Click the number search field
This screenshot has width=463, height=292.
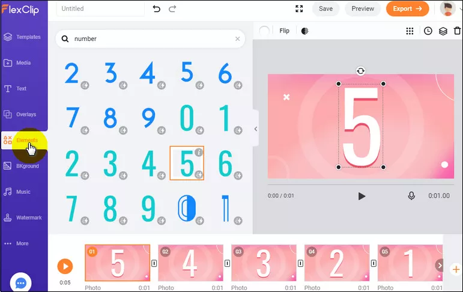151,38
